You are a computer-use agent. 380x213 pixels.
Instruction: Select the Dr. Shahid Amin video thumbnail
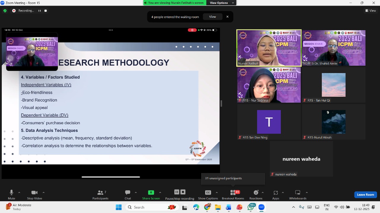pyautogui.click(x=334, y=48)
